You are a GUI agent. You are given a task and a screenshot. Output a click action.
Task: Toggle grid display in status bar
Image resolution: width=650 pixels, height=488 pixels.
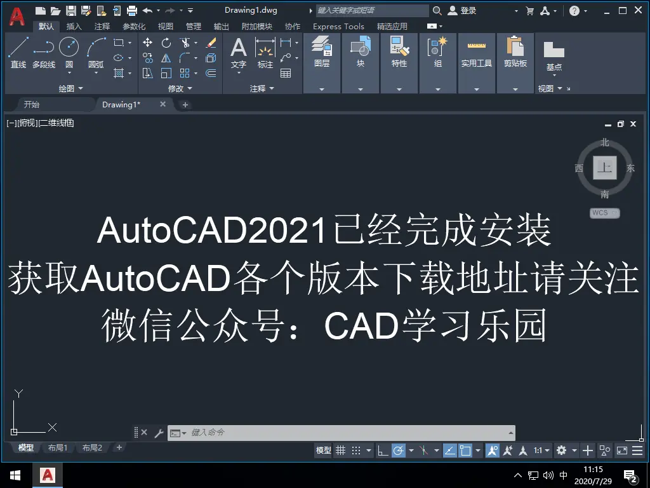[x=340, y=451]
